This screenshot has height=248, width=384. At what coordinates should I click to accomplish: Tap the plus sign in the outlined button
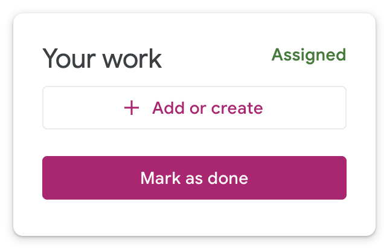tap(131, 108)
